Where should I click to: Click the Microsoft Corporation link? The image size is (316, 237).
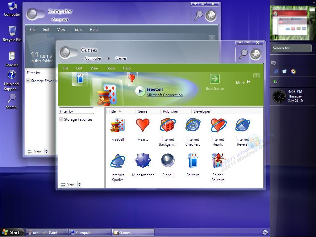[x=164, y=95]
